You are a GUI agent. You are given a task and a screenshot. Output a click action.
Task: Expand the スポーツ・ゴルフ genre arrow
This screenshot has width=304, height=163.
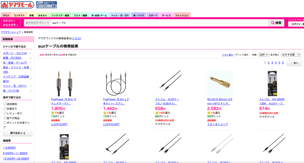click(x=31, y=53)
